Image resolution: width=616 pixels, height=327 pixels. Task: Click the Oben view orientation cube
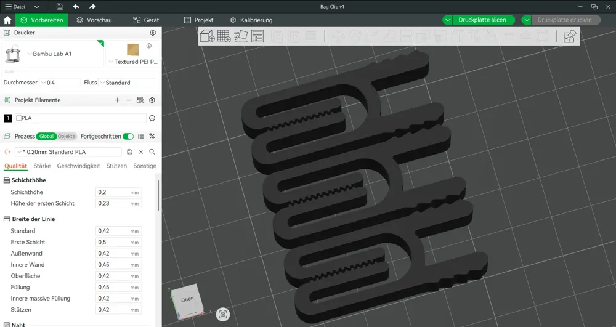(187, 301)
